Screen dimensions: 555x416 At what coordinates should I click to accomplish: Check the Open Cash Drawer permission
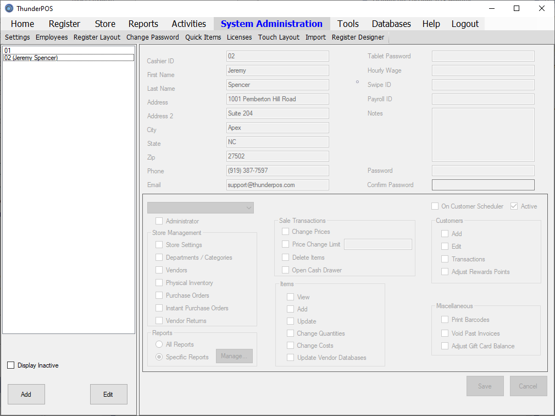(285, 270)
